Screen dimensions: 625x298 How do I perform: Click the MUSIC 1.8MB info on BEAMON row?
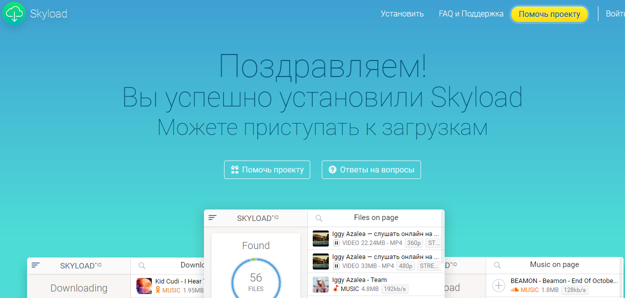coord(540,290)
